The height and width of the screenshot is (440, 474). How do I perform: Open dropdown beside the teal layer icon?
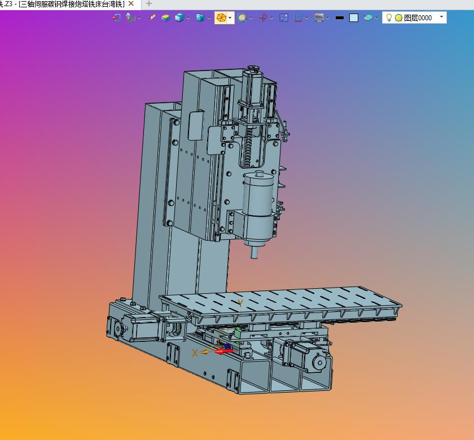coord(377,18)
